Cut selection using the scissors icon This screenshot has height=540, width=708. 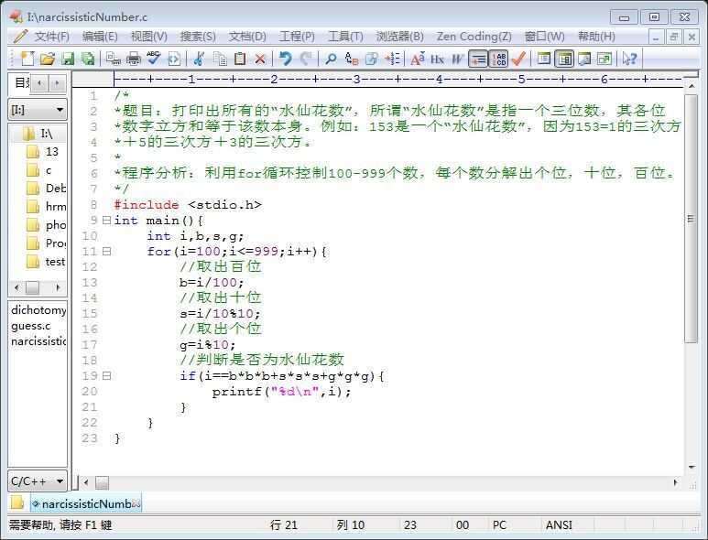coord(199,59)
